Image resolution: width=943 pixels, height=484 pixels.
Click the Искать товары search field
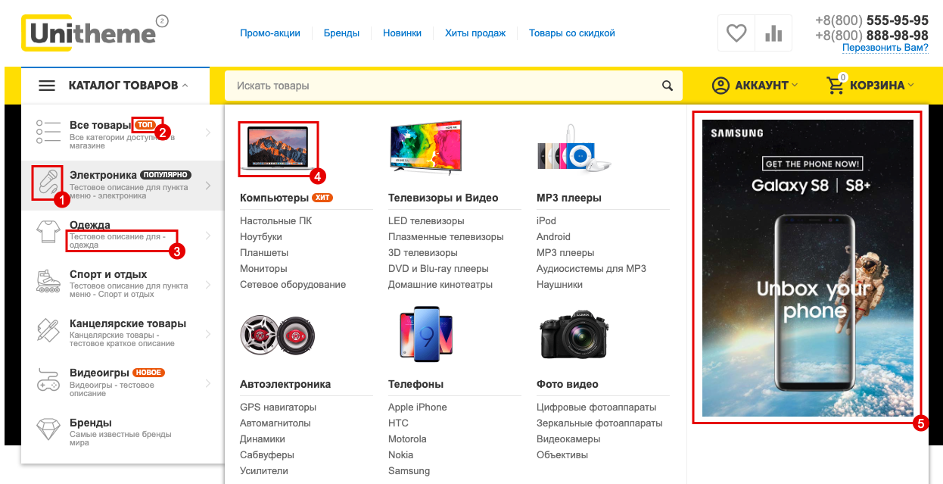[443, 86]
